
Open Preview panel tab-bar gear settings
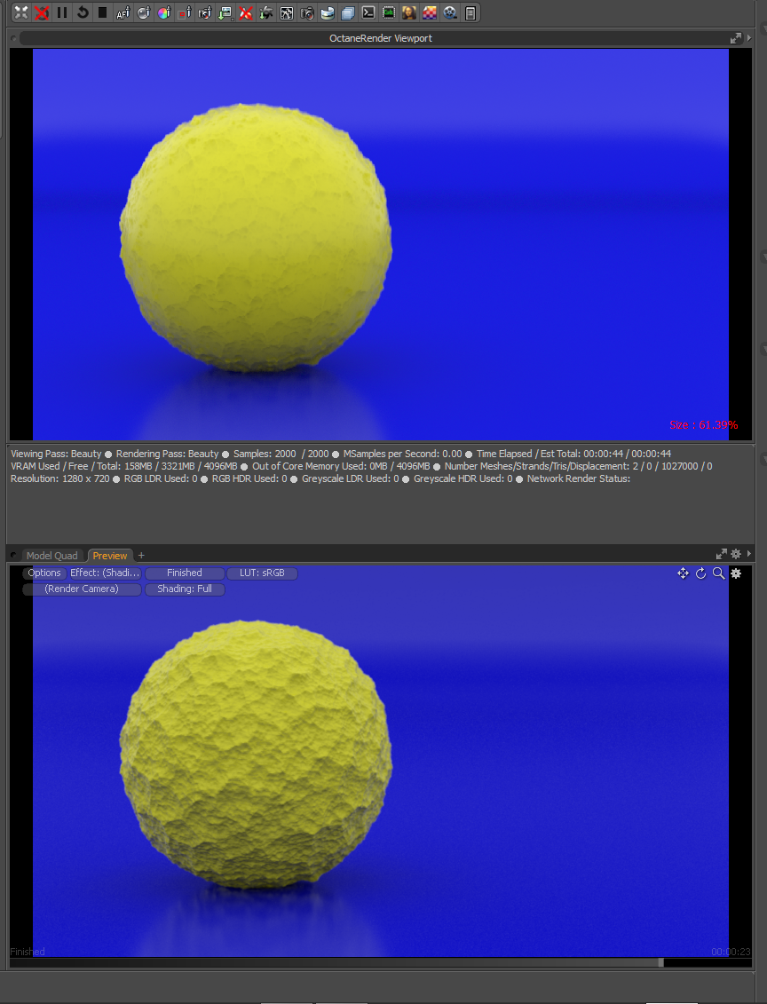[x=736, y=554]
